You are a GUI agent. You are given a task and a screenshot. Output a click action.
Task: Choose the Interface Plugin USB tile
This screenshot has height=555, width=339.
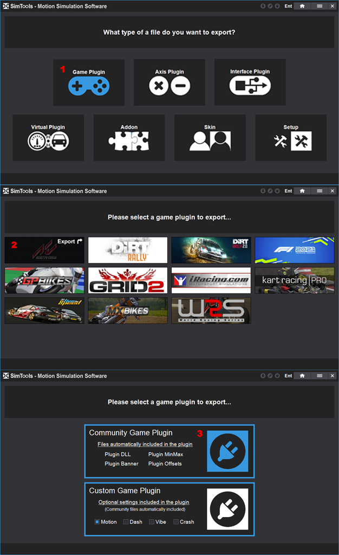click(x=250, y=82)
